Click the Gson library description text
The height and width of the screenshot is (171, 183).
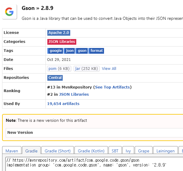pos(102,19)
